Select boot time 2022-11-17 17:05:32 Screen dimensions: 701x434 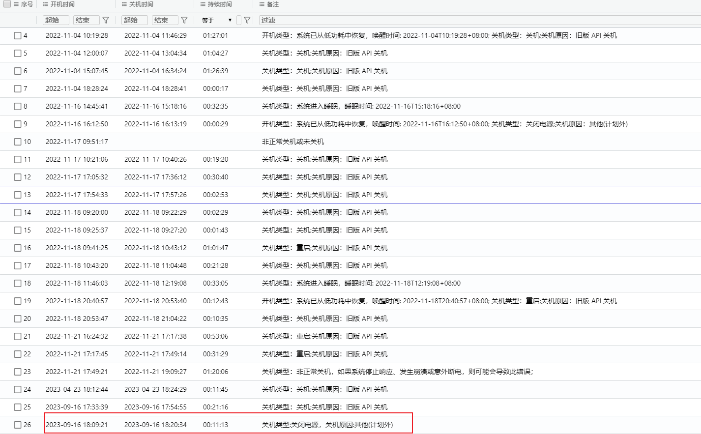77,177
